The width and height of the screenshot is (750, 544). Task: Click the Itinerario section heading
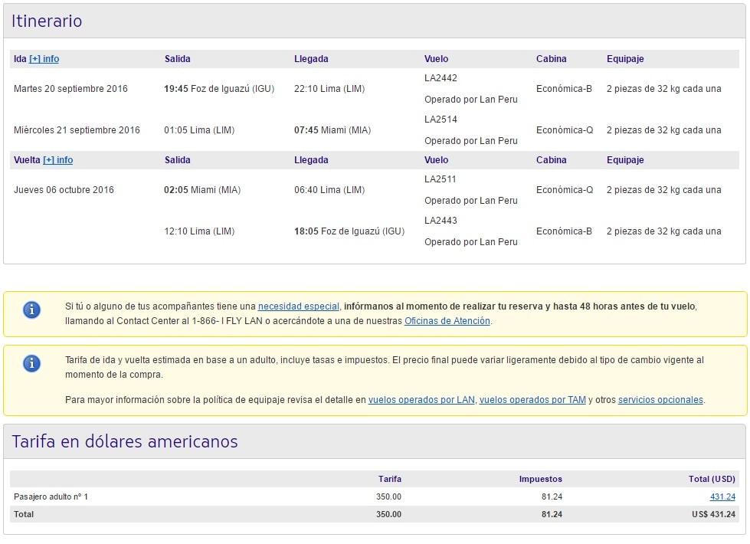47,21
